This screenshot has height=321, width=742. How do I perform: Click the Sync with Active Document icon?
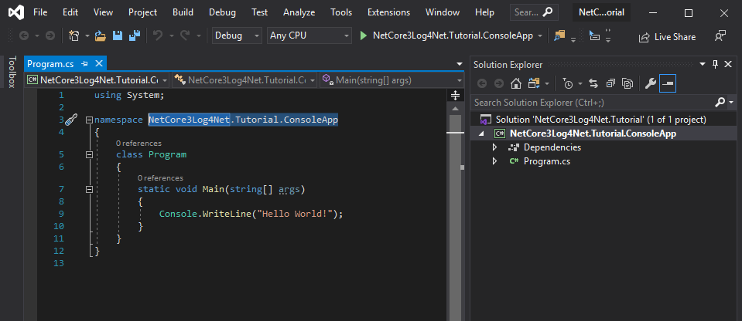tap(593, 84)
